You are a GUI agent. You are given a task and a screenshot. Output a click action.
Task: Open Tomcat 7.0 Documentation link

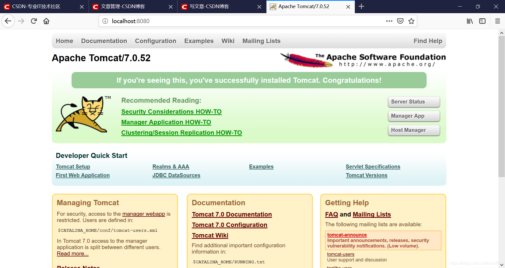232,214
